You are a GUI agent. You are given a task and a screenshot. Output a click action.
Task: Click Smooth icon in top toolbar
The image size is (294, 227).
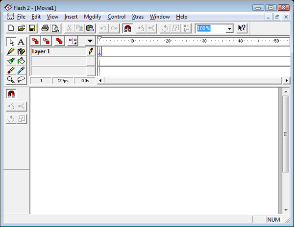141,28
